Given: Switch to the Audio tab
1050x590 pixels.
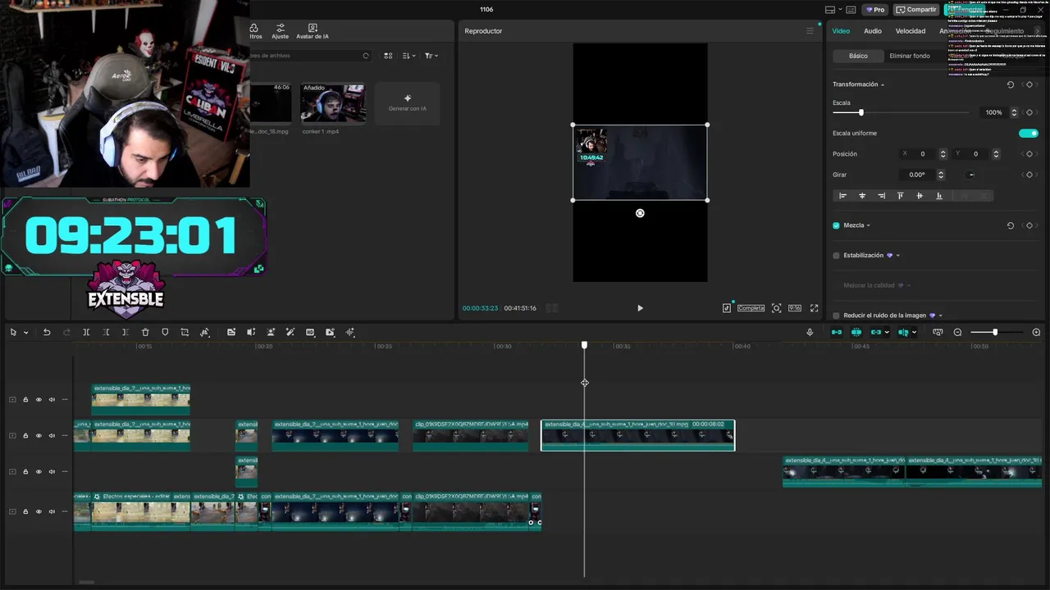Looking at the screenshot, I should click(x=873, y=31).
